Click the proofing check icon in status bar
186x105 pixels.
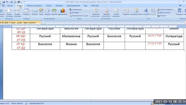tap(26, 104)
